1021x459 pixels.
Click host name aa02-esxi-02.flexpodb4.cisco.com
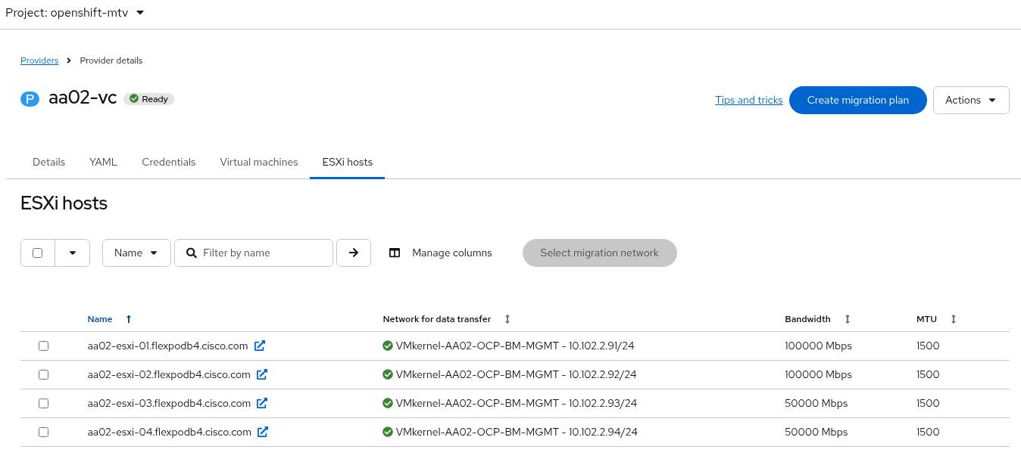point(169,374)
